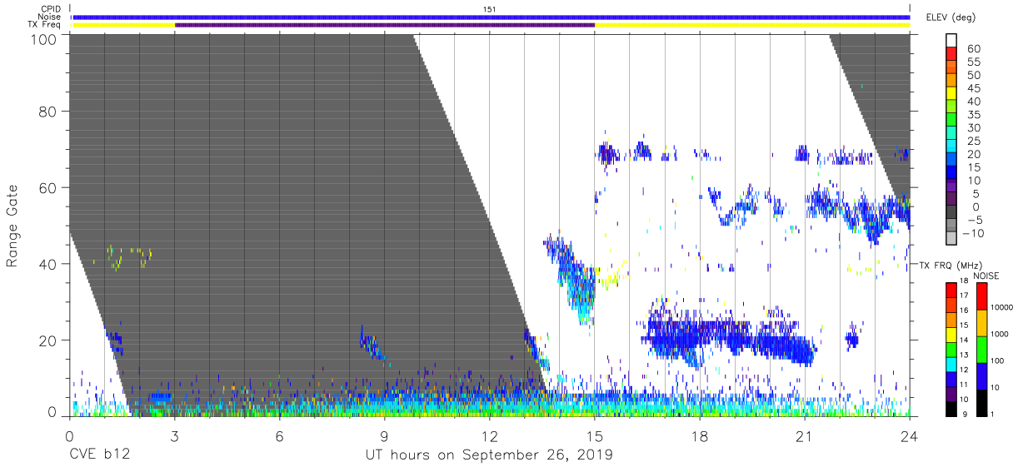
Task: Click the CPID value 151
Action: (489, 9)
